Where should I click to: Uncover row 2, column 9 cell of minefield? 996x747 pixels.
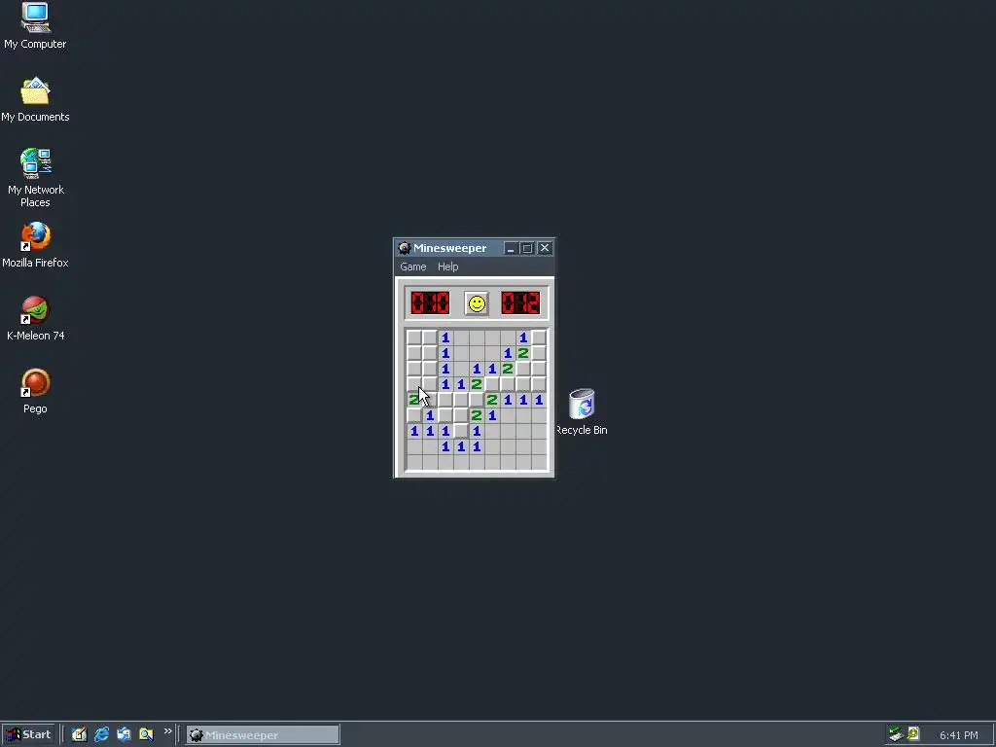[539, 353]
